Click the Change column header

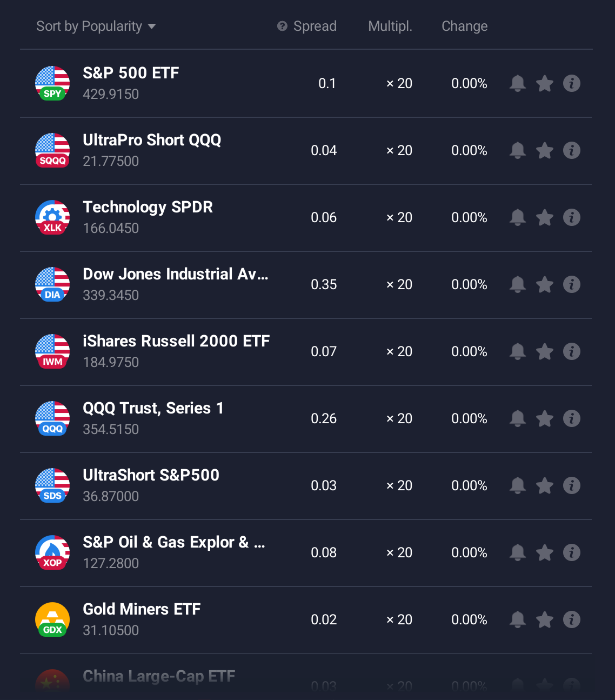point(464,26)
